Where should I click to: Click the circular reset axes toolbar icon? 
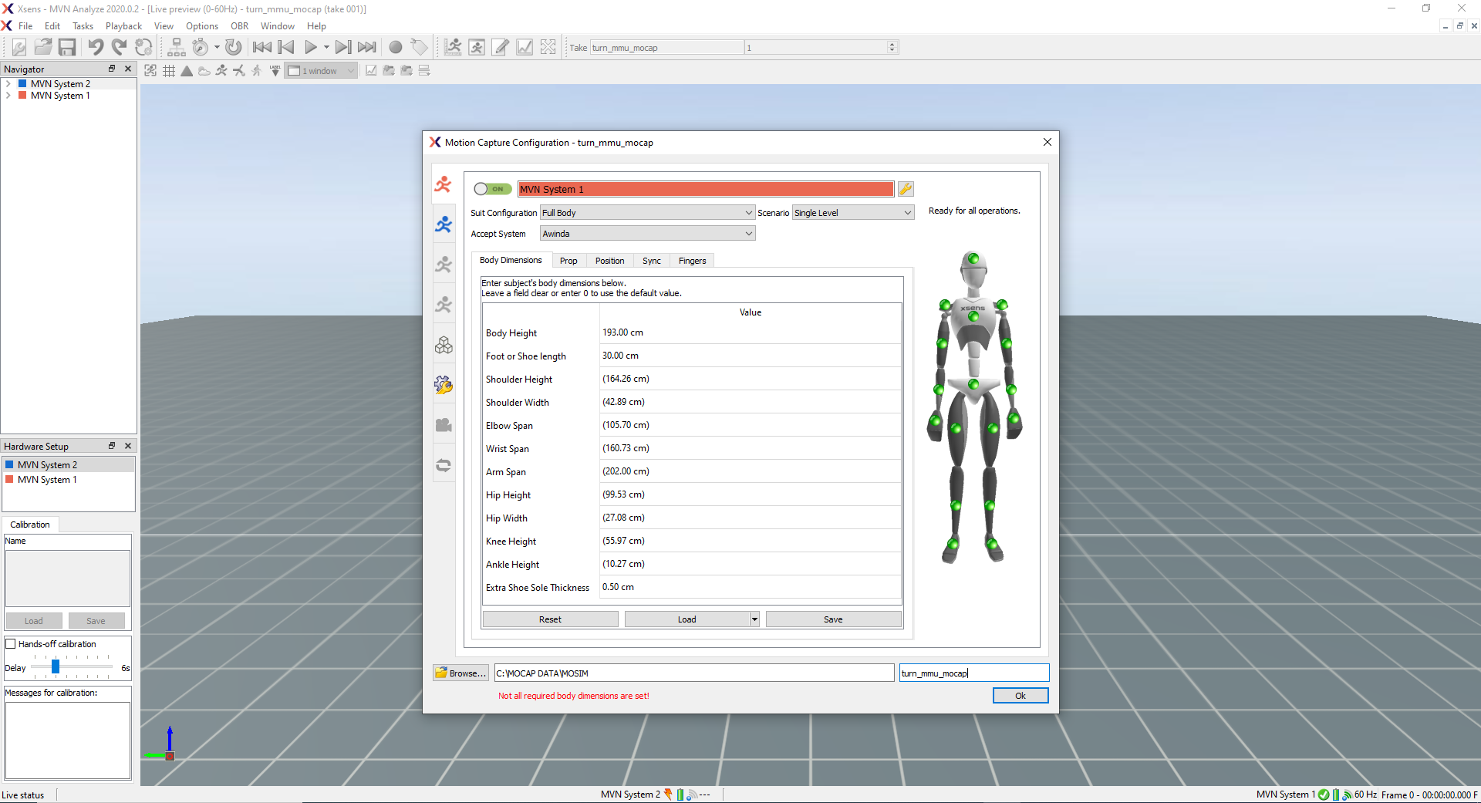coord(234,47)
